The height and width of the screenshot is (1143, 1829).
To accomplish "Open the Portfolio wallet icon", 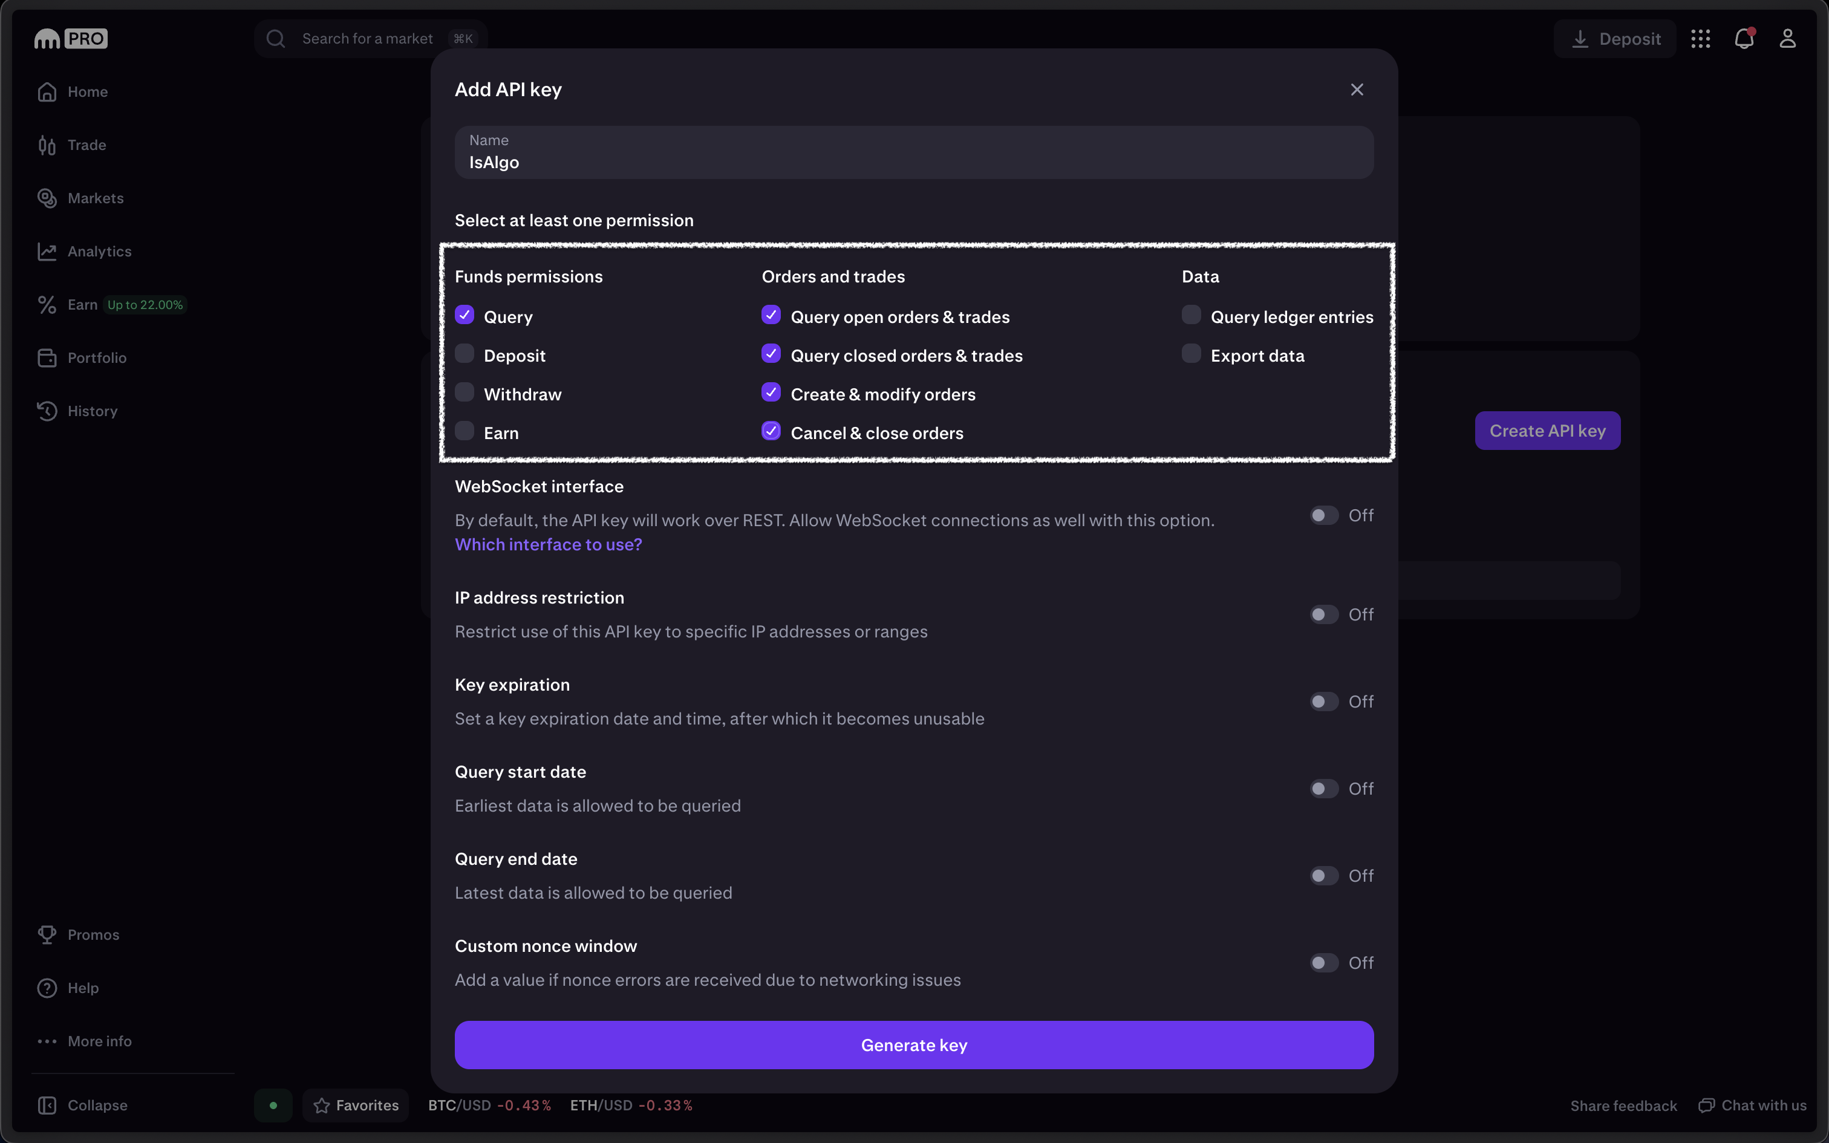I will tap(47, 357).
